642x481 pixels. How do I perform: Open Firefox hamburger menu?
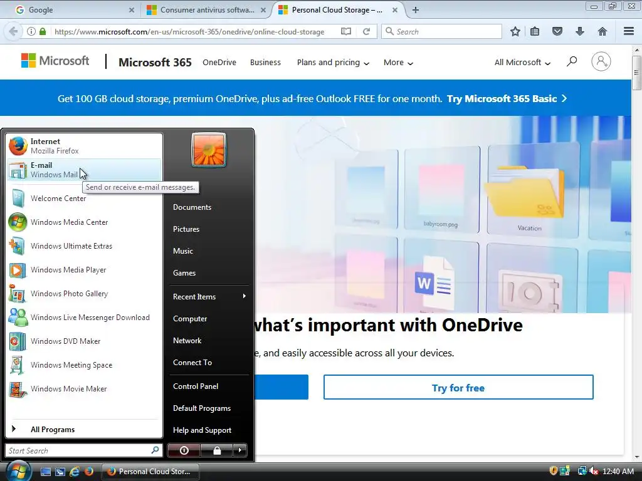point(629,31)
